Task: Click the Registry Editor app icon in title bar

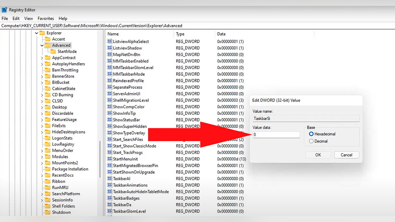Action: click(4, 10)
